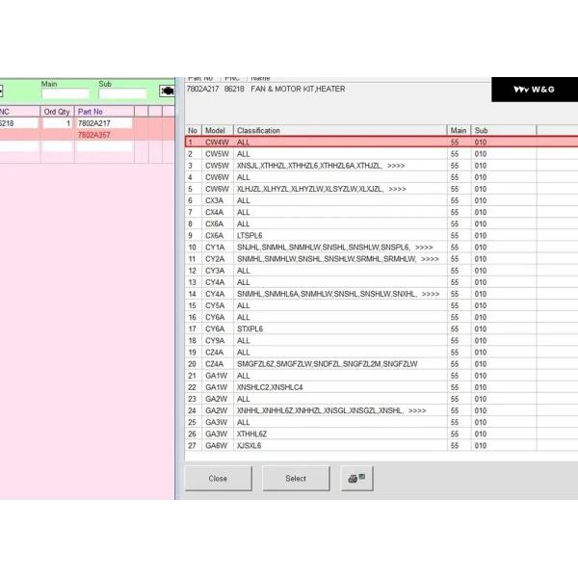Click the Model column header
This screenshot has width=578, height=578.
(x=216, y=130)
